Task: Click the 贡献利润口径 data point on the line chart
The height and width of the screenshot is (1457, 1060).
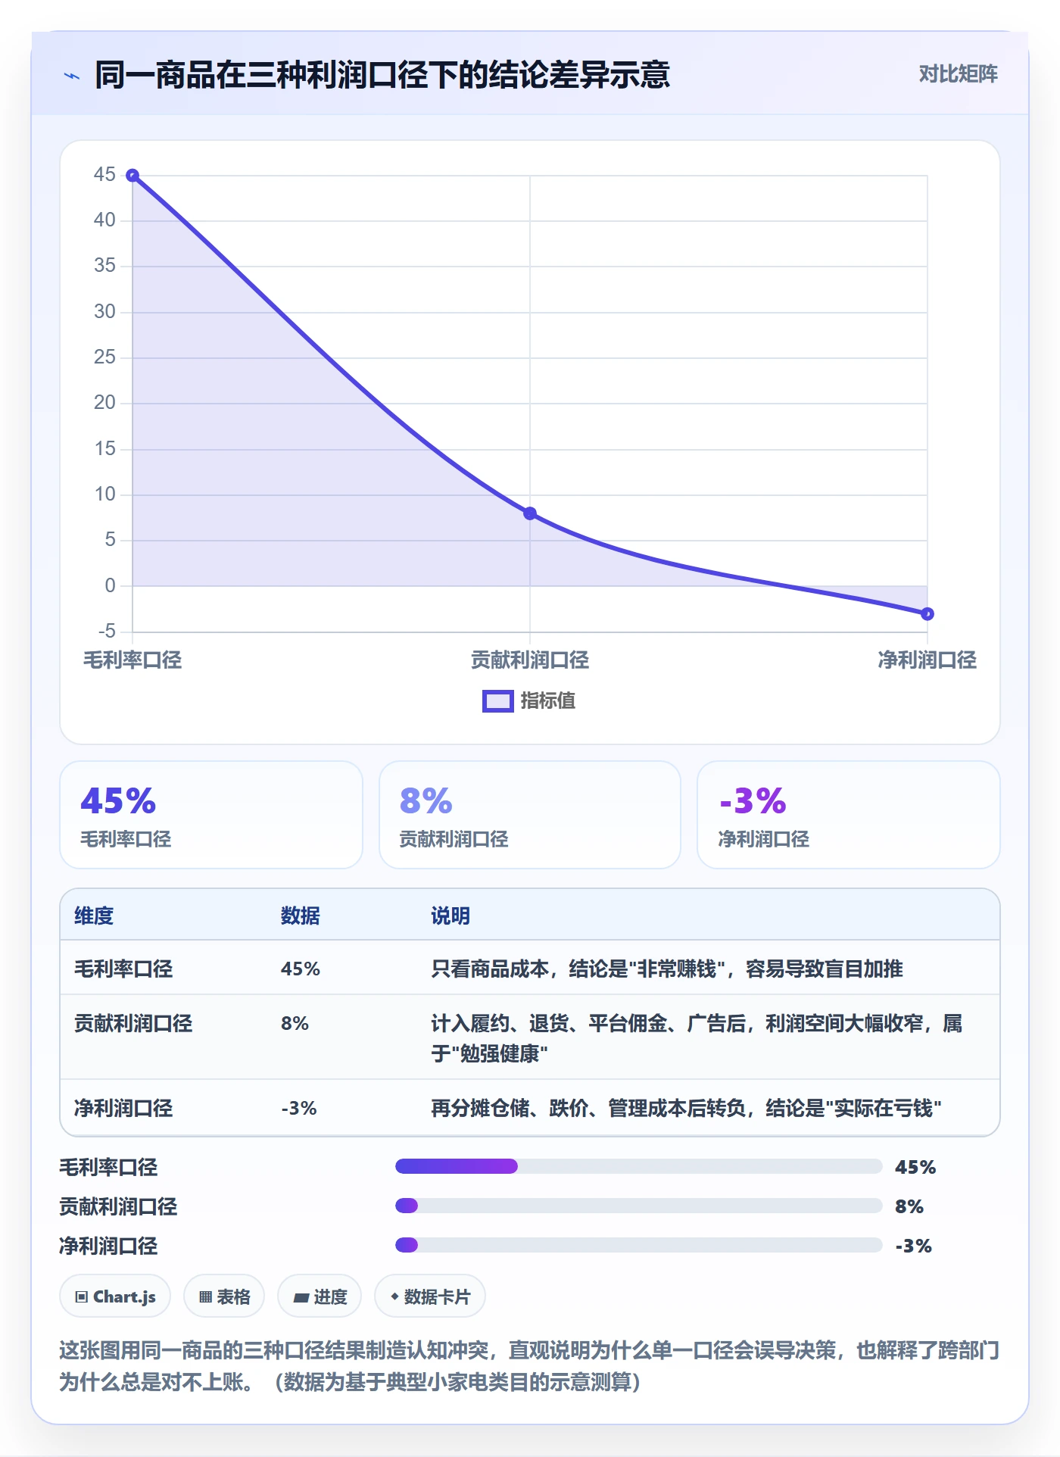Action: (530, 513)
